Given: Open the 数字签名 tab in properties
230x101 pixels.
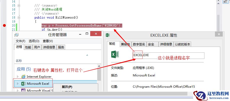Looking at the screenshot, I should [x=139, y=44].
